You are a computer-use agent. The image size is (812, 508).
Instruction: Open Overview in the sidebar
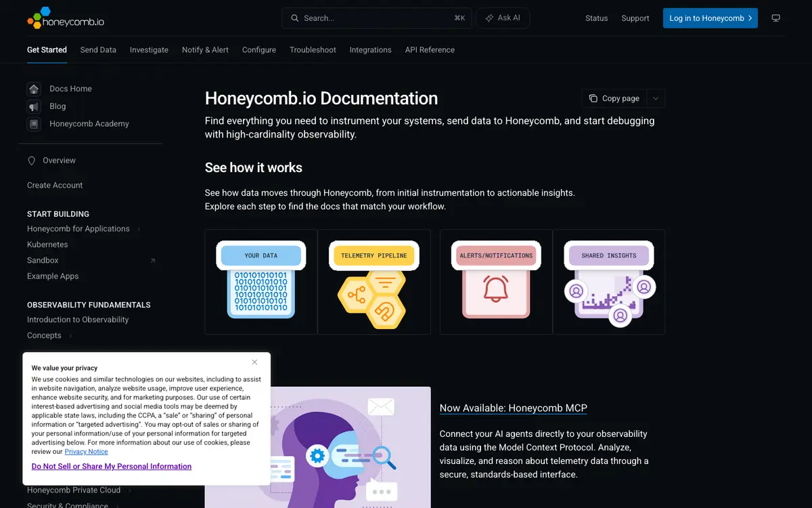[x=59, y=161]
